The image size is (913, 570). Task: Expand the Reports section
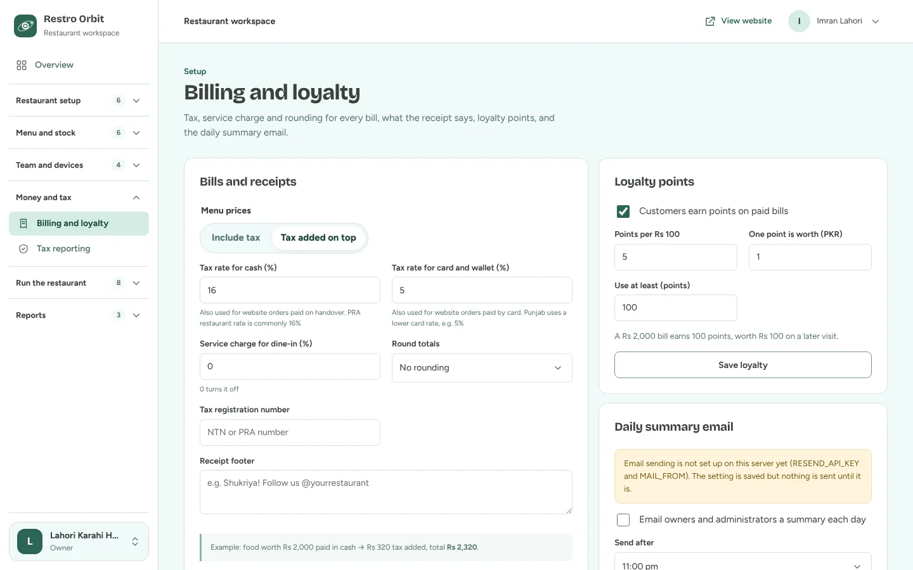tap(79, 315)
